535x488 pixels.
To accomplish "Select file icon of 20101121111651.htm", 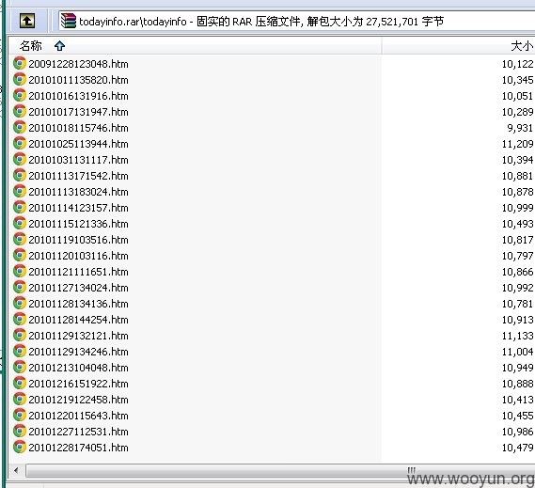I will [20, 272].
